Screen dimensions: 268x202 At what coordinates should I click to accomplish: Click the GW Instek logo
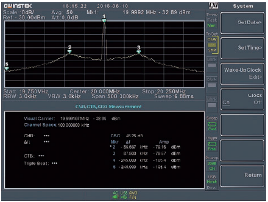click(18, 6)
